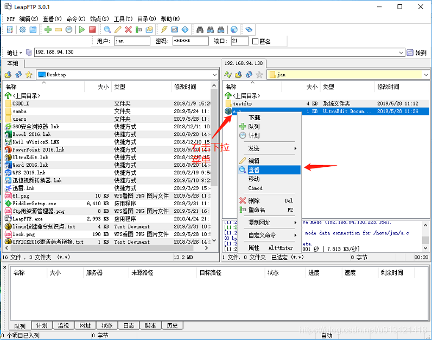Close the queue panel with its X
This screenshot has width=432, height=340.
point(5,267)
